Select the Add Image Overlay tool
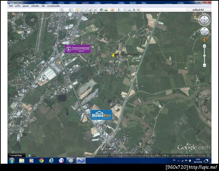 pyautogui.click(x=91, y=10)
